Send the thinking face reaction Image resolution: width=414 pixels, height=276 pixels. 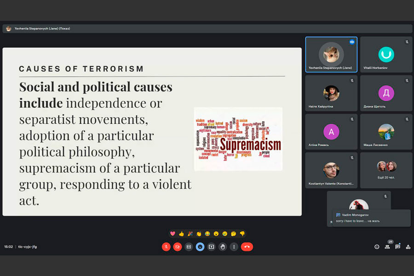233,234
